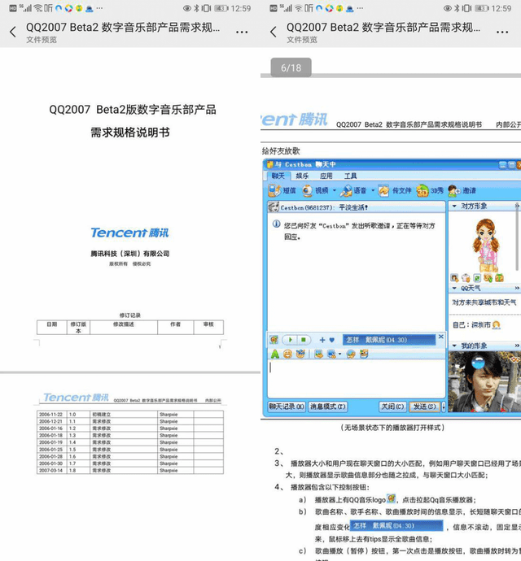Switch to the 聊天 tab

click(x=278, y=176)
